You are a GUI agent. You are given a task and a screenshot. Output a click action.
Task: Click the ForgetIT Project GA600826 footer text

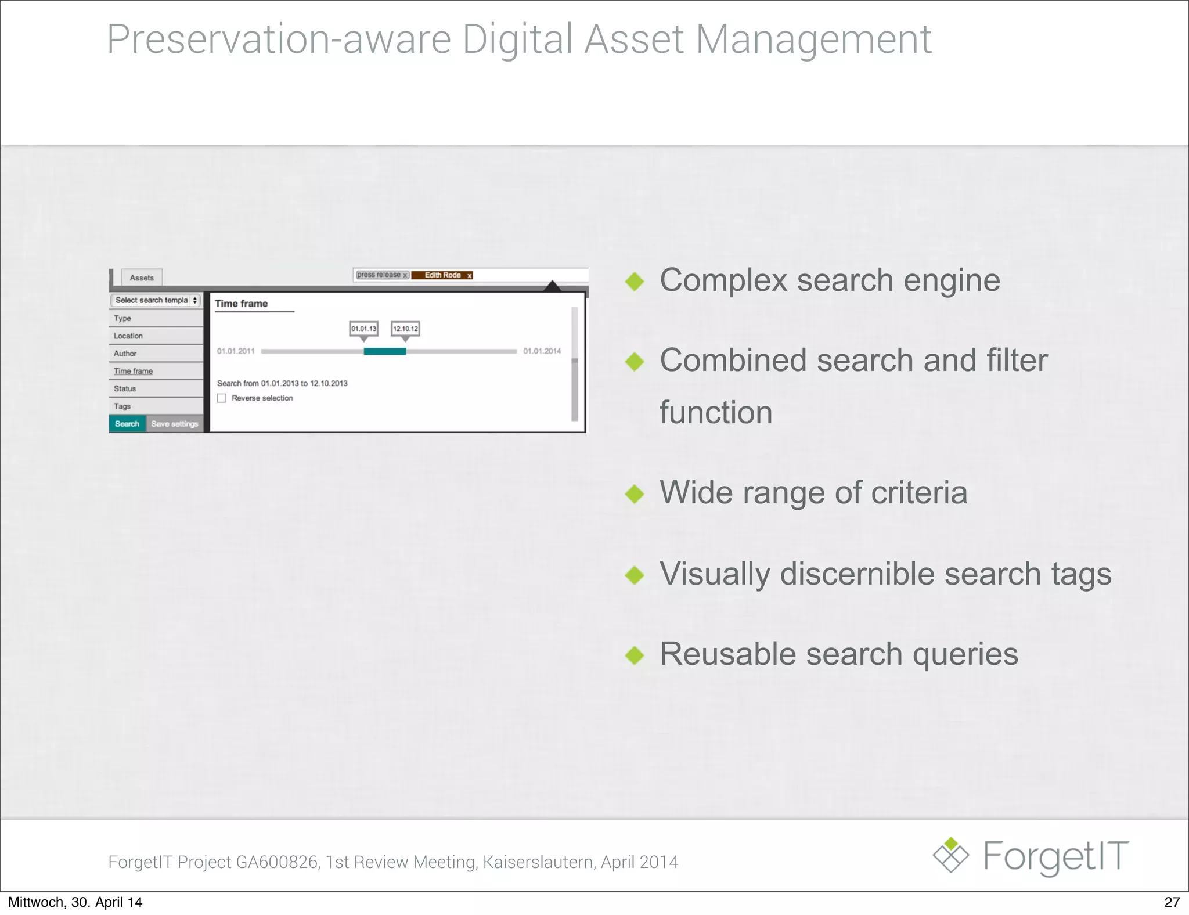393,862
